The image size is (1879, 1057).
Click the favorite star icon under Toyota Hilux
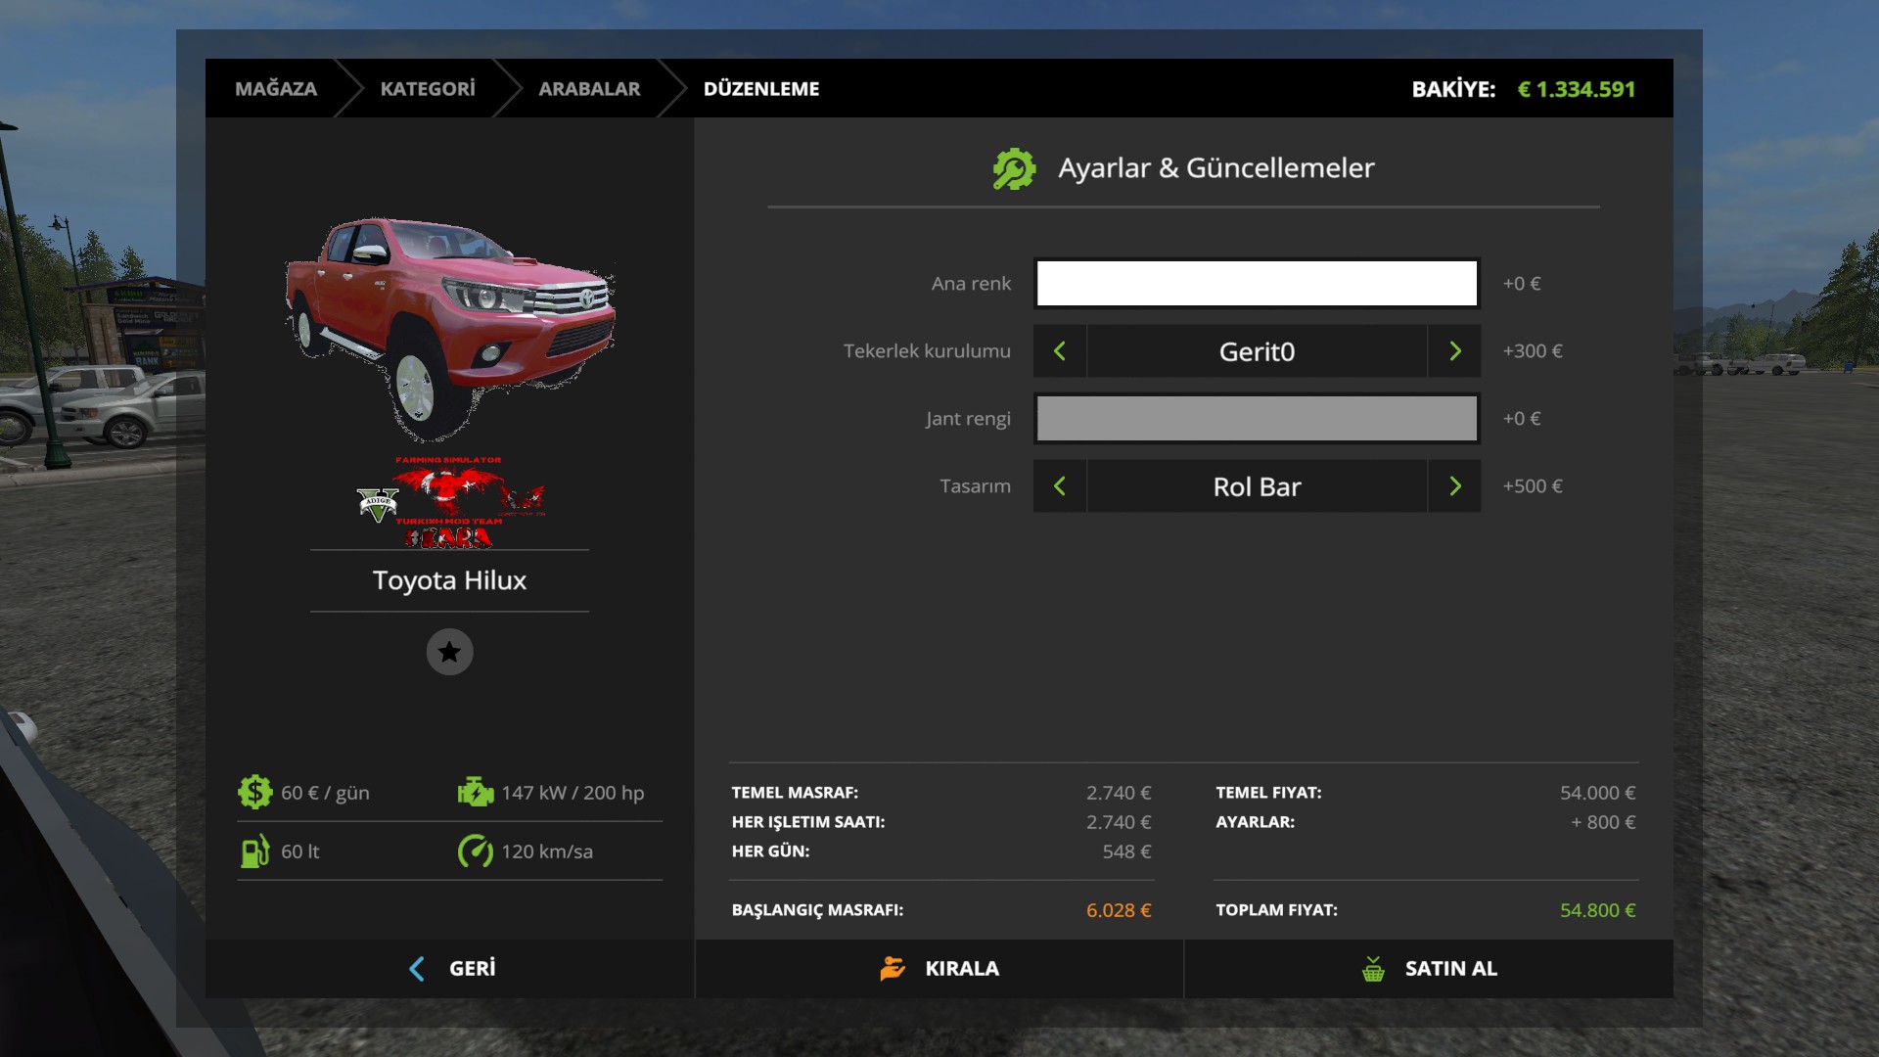(x=449, y=652)
